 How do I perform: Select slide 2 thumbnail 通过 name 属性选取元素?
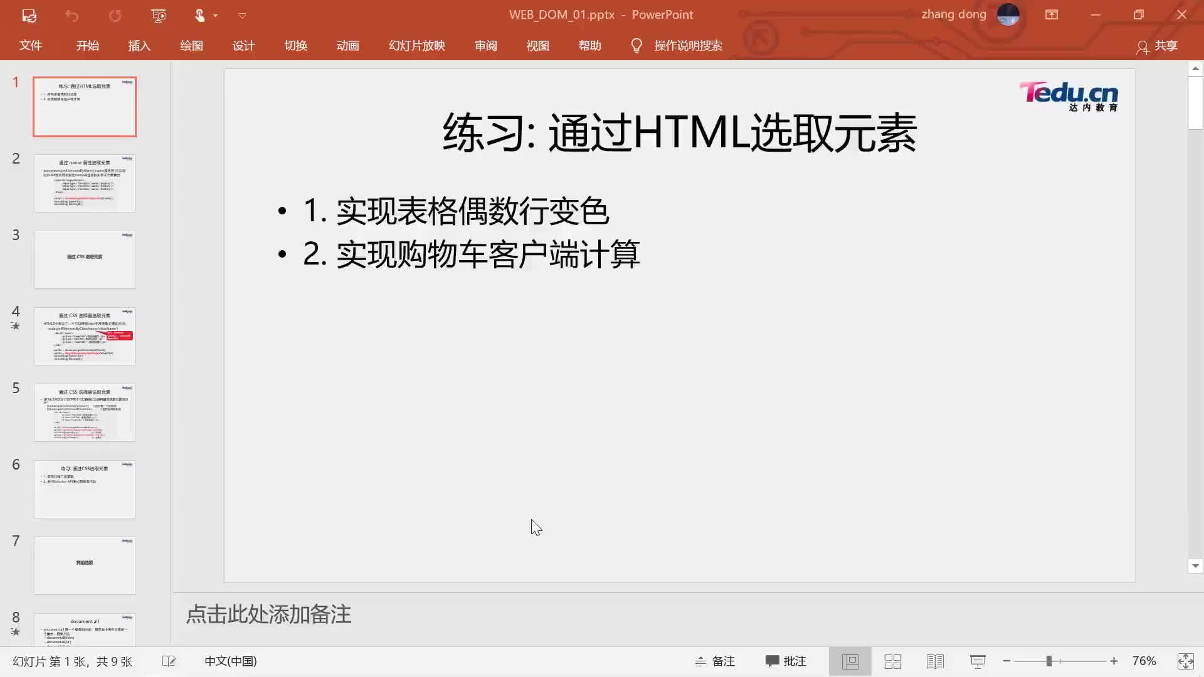[x=85, y=183]
